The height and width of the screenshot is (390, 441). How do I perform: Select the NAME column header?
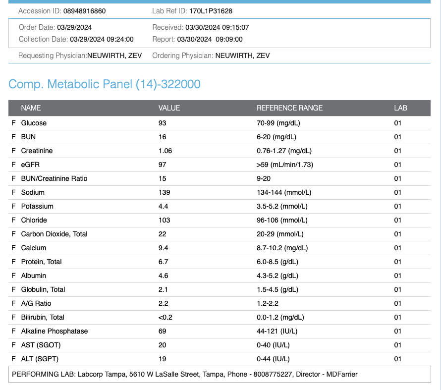(31, 108)
